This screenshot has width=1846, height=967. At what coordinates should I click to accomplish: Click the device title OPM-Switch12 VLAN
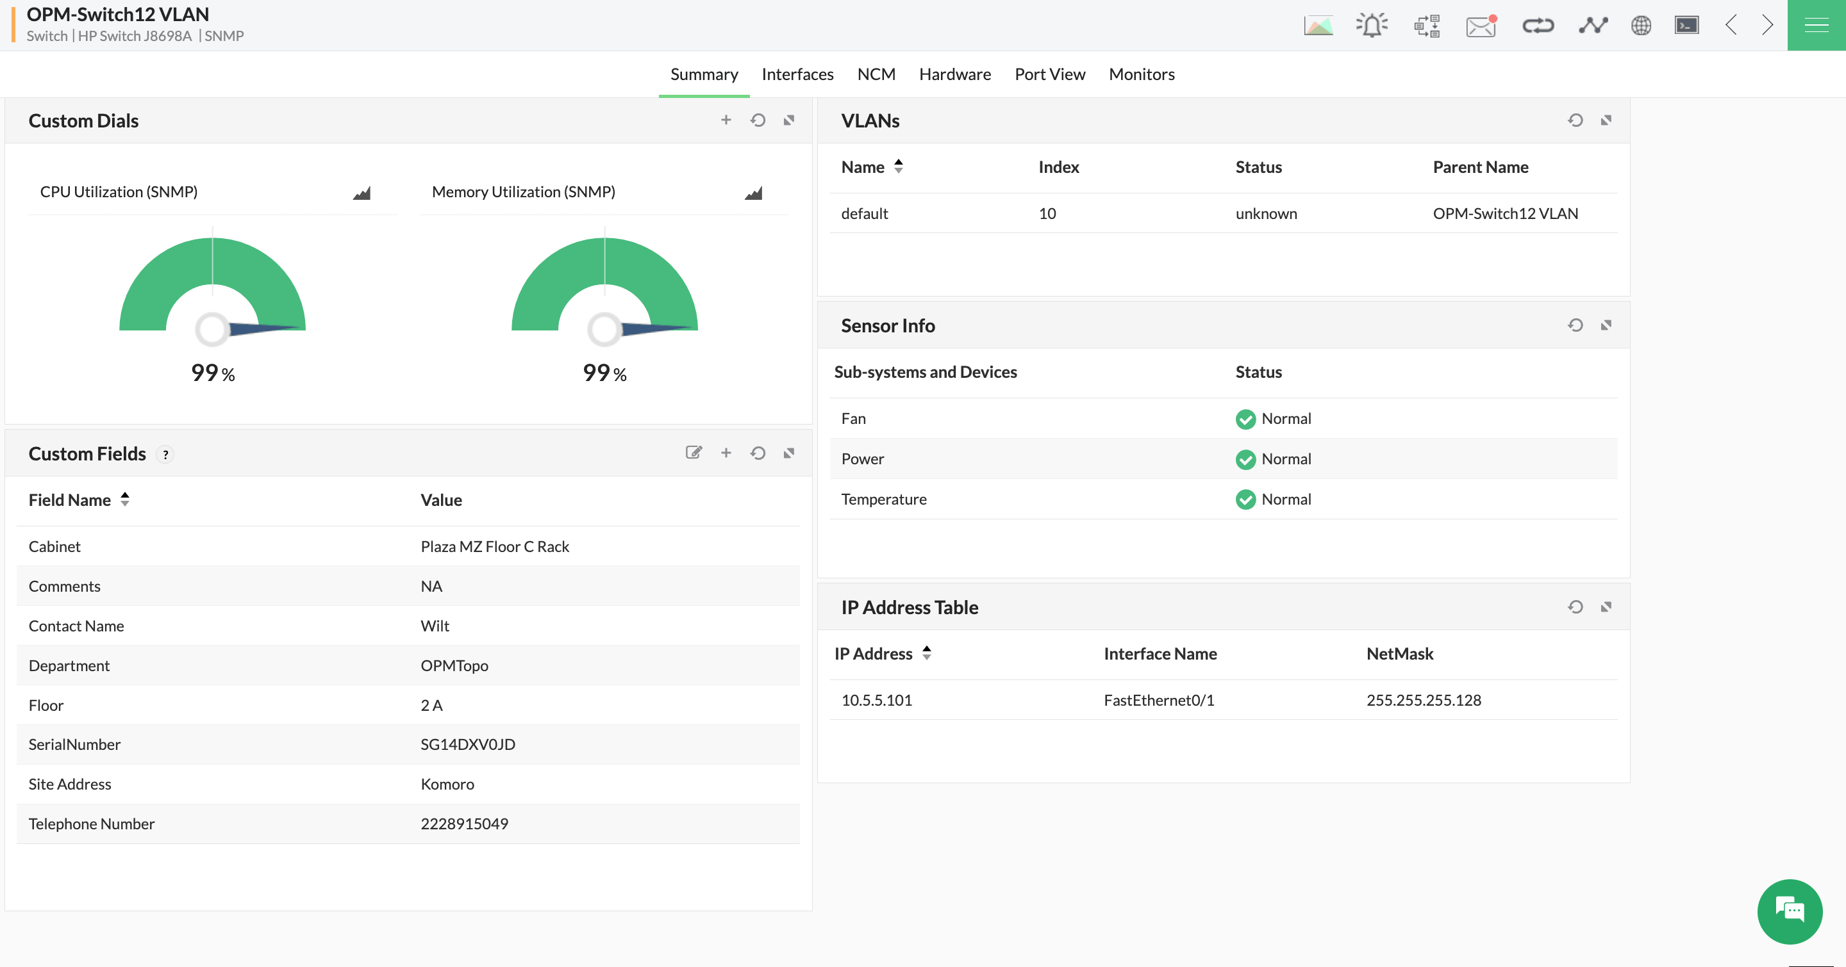pos(117,14)
